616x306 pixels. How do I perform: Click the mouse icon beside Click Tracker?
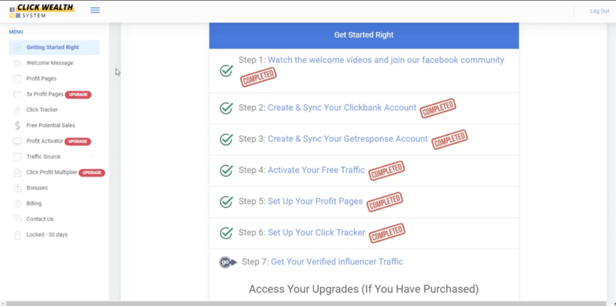click(17, 110)
